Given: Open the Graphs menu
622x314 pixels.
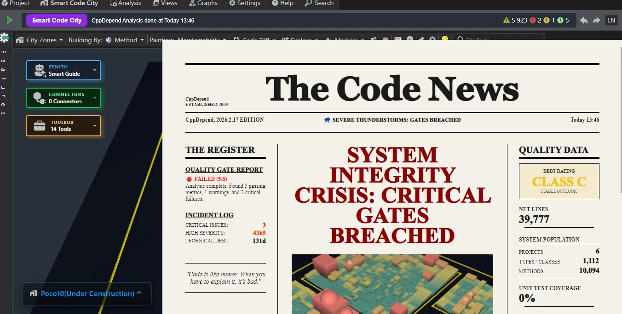Looking at the screenshot, I should click(203, 3).
